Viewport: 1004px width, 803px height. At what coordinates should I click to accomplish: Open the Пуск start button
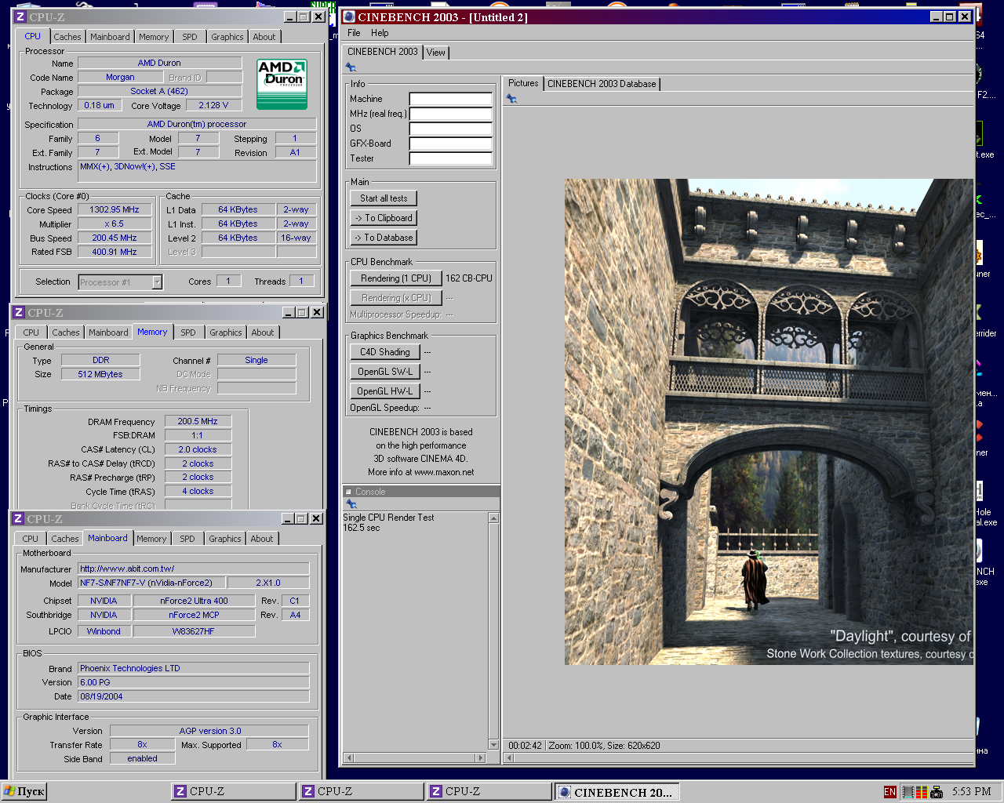pos(24,792)
